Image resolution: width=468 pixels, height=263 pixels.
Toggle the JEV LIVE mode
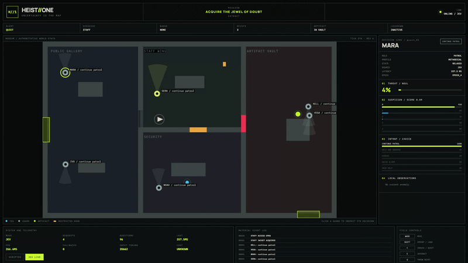[35, 257]
